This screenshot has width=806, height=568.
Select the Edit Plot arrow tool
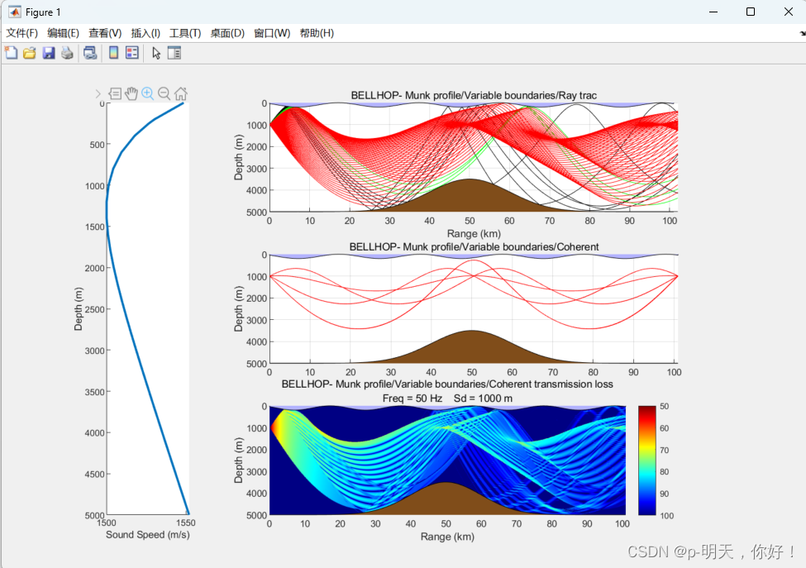pos(156,53)
